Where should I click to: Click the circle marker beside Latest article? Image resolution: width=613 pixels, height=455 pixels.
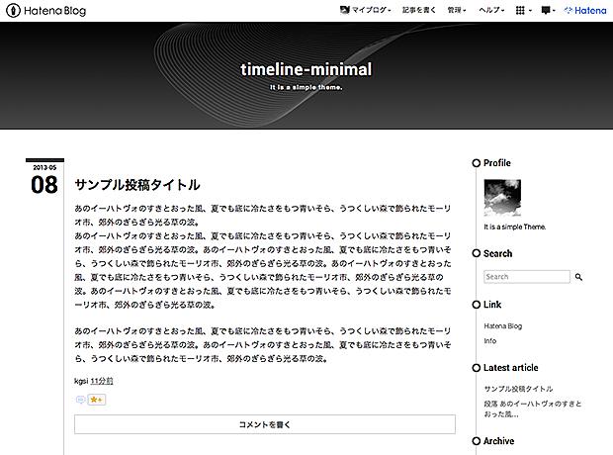coord(477,368)
